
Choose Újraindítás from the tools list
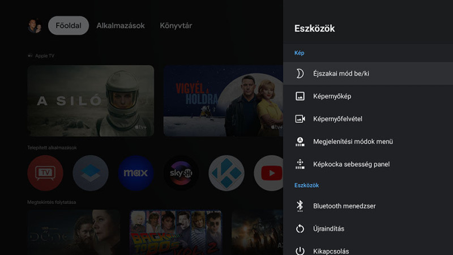368,229
